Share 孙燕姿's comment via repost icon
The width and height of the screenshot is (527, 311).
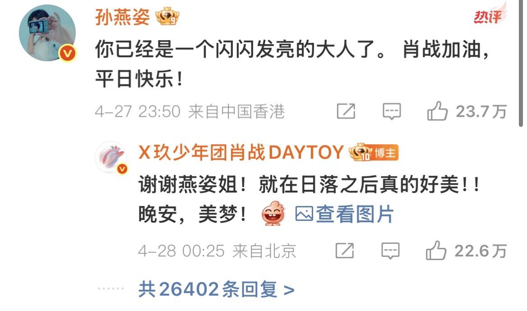click(x=346, y=111)
